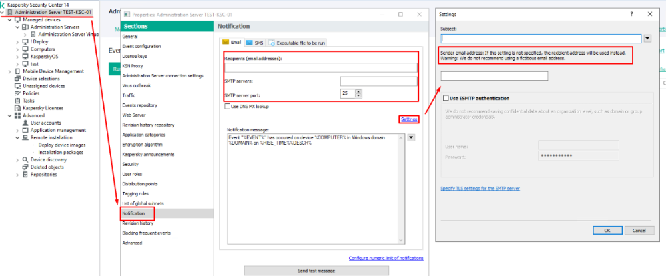The height and width of the screenshot is (276, 666).
Task: Click the KasperskyOS group icon
Action: [25, 56]
